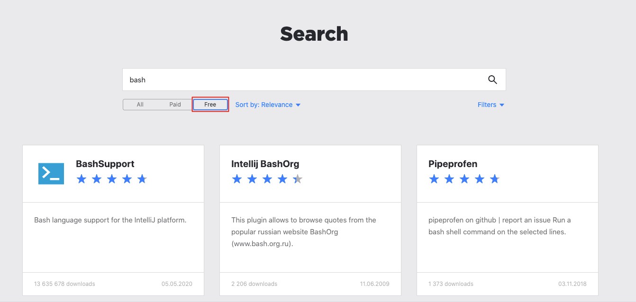Click the BashSupport description text

tap(110, 220)
